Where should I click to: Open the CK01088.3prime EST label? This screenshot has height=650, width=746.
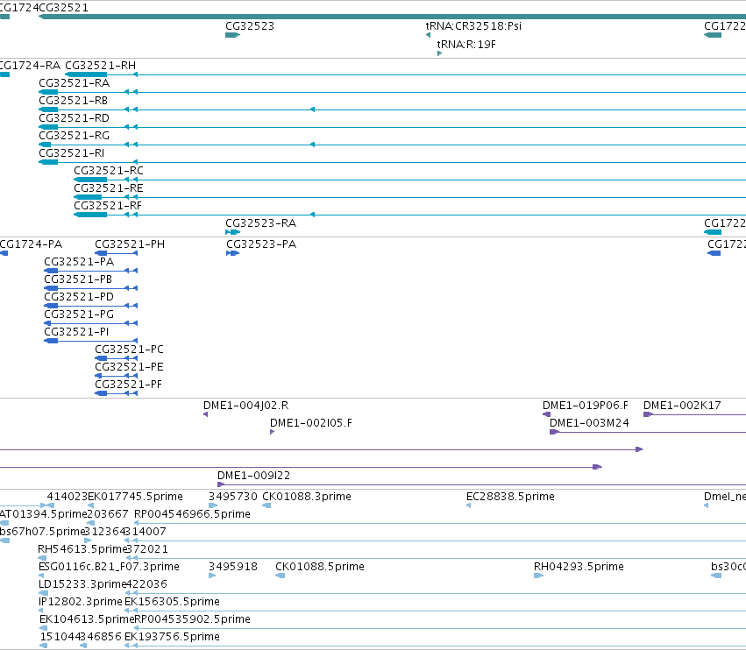(307, 497)
